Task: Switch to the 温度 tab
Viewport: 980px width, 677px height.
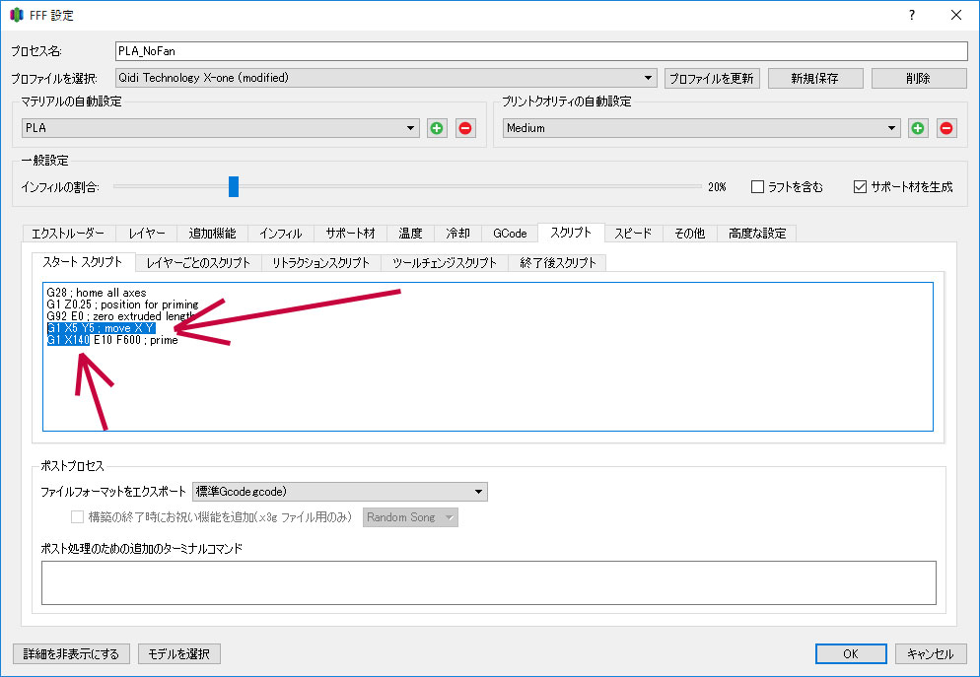Action: tap(410, 234)
